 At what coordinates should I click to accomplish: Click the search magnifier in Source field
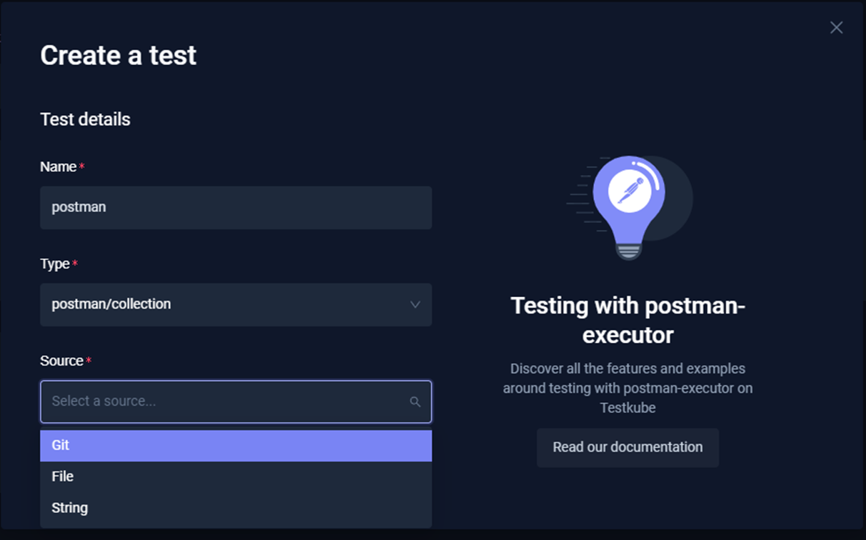coord(415,402)
